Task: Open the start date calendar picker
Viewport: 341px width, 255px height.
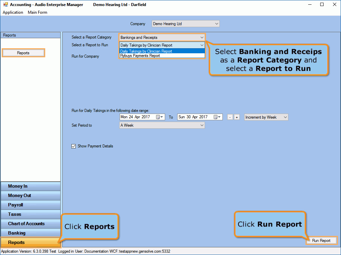Action: (161, 117)
